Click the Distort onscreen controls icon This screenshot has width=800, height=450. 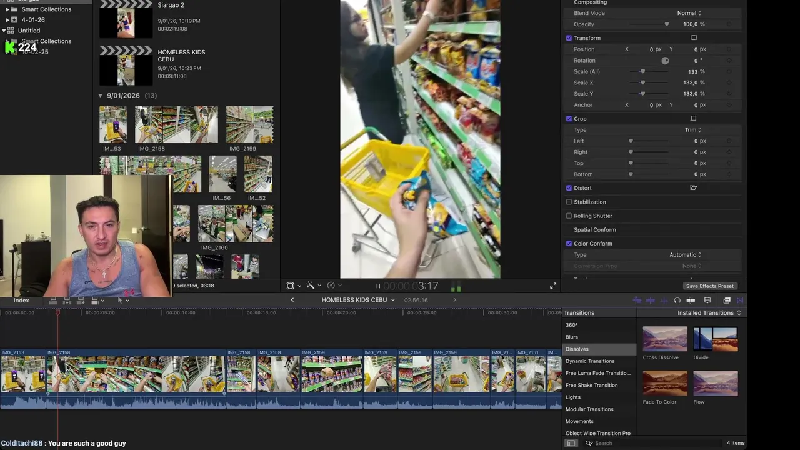coord(693,188)
